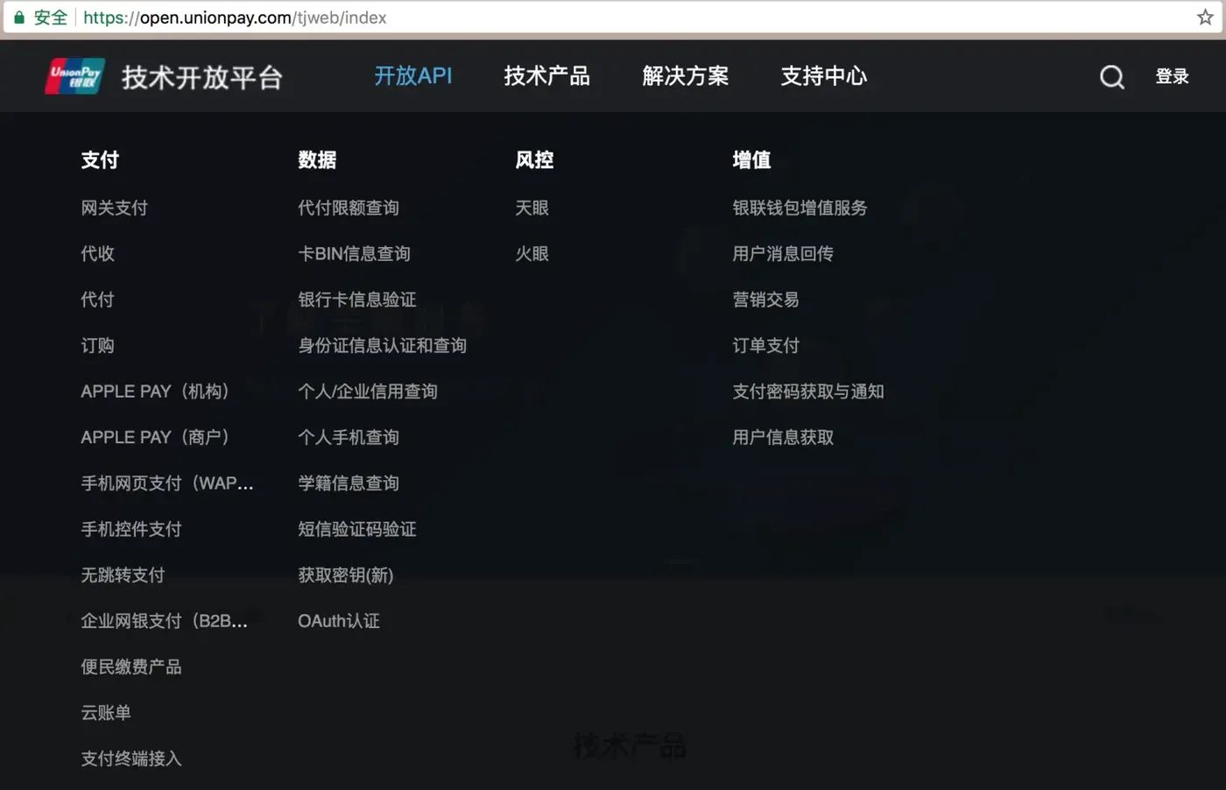
Task: Open the 解决方案 menu
Action: 686,77
